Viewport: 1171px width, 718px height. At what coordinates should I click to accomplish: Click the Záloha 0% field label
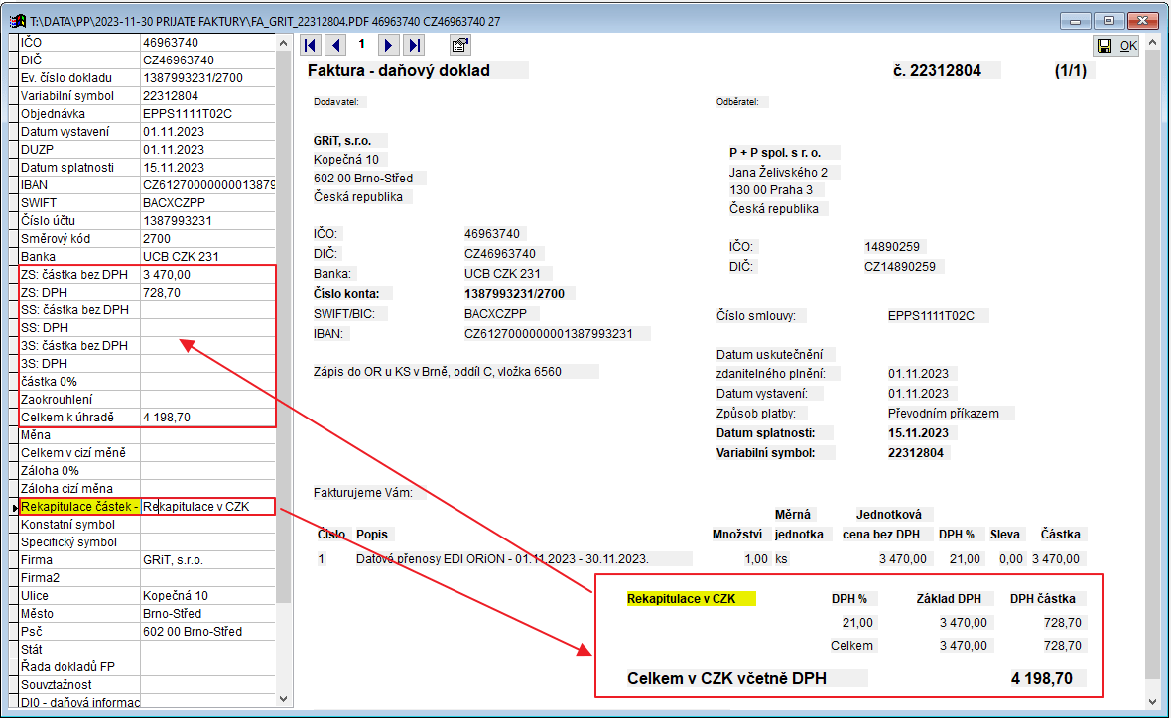click(x=50, y=471)
